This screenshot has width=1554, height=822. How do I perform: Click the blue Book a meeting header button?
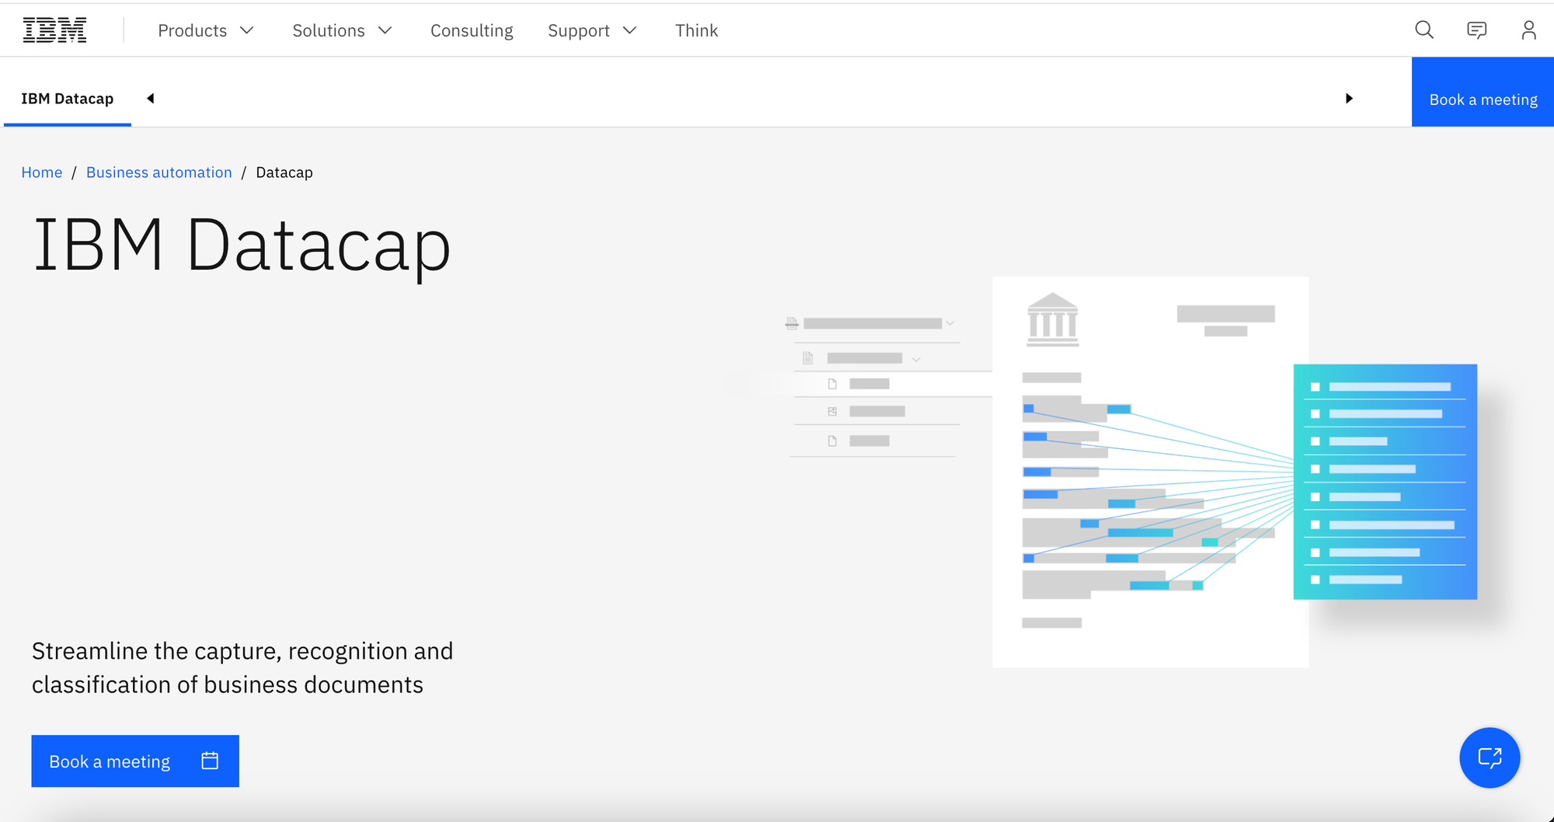click(x=1483, y=99)
